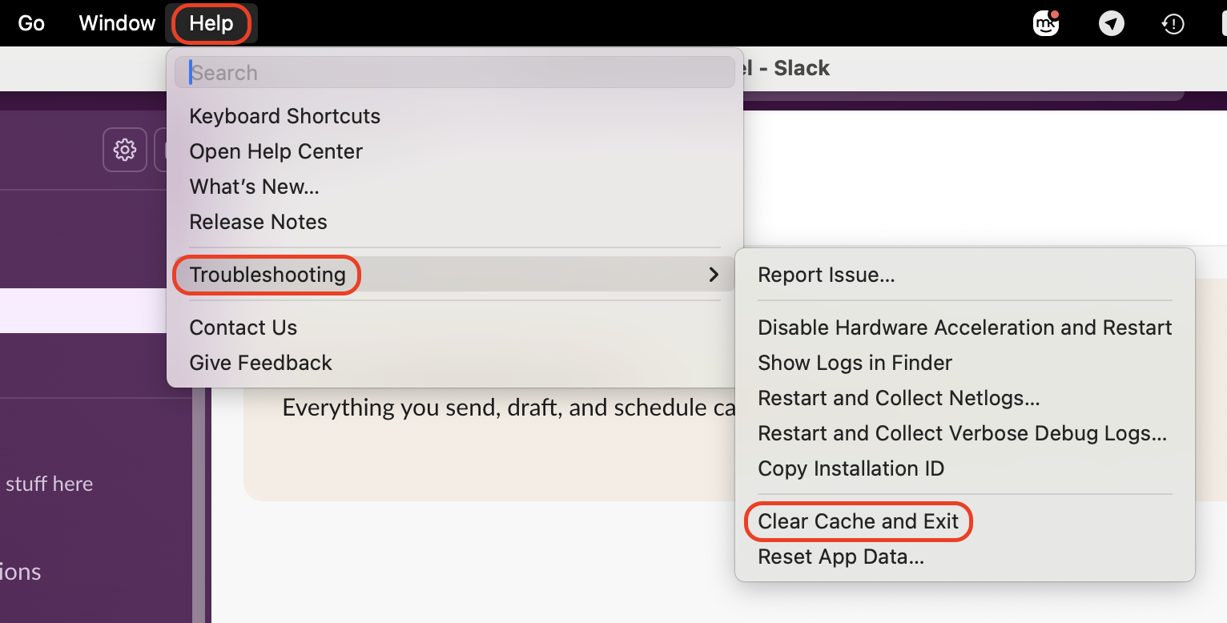Viewport: 1227px width, 623px height.
Task: Select Keyboard Shortcuts from Help menu
Action: tap(284, 116)
